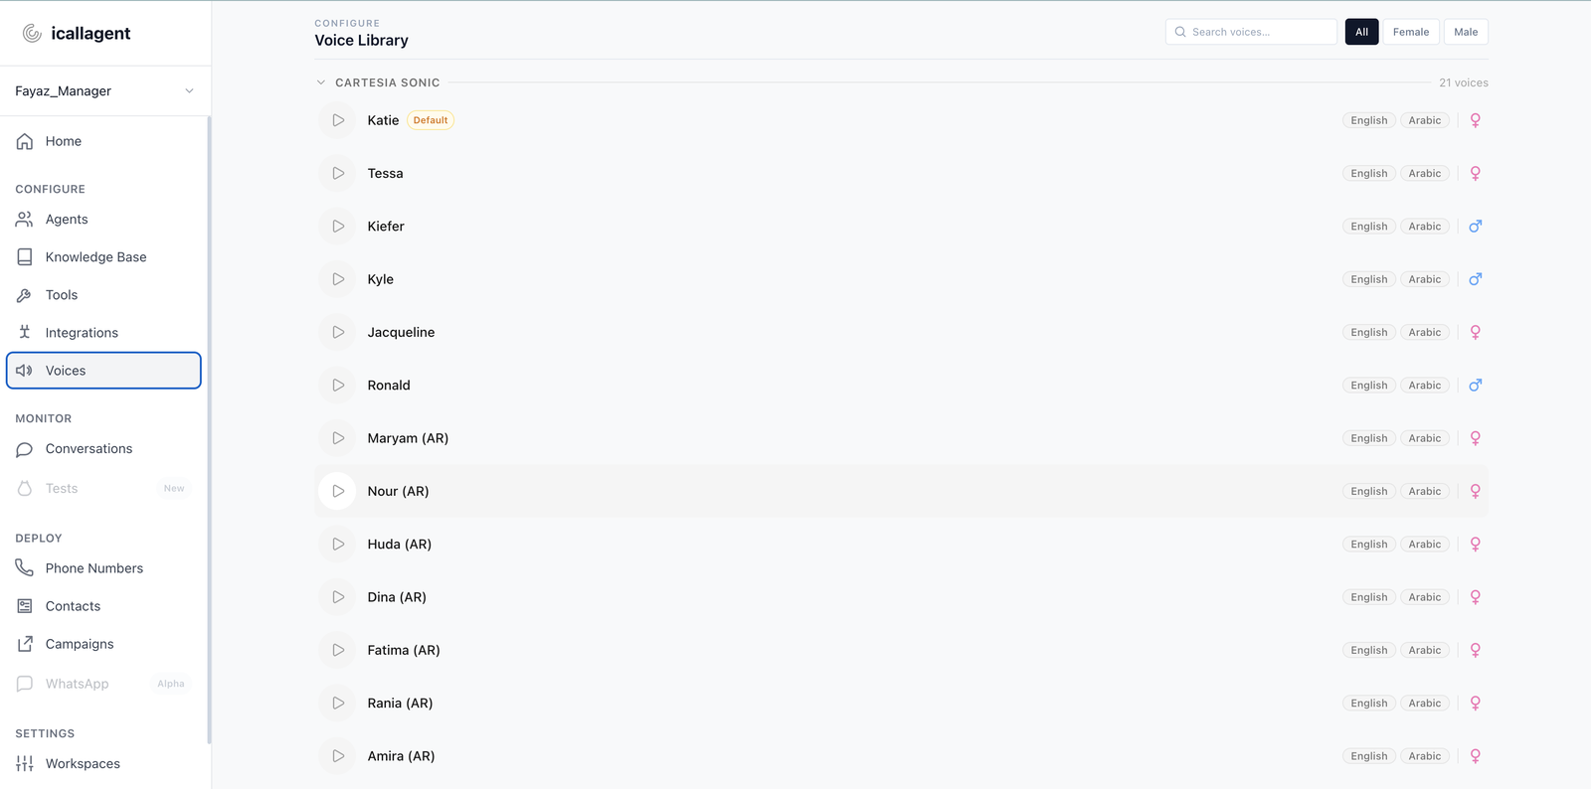Open the WhatsApp alpha page

coord(103,684)
